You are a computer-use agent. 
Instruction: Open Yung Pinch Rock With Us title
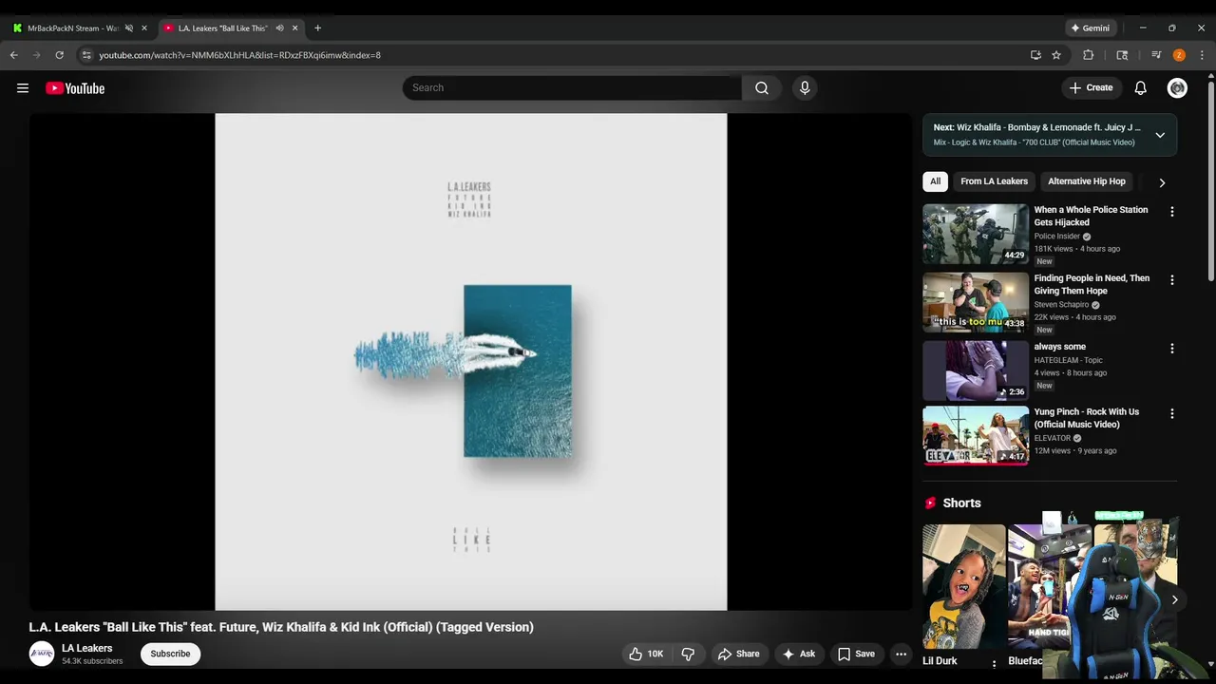coord(1087,418)
